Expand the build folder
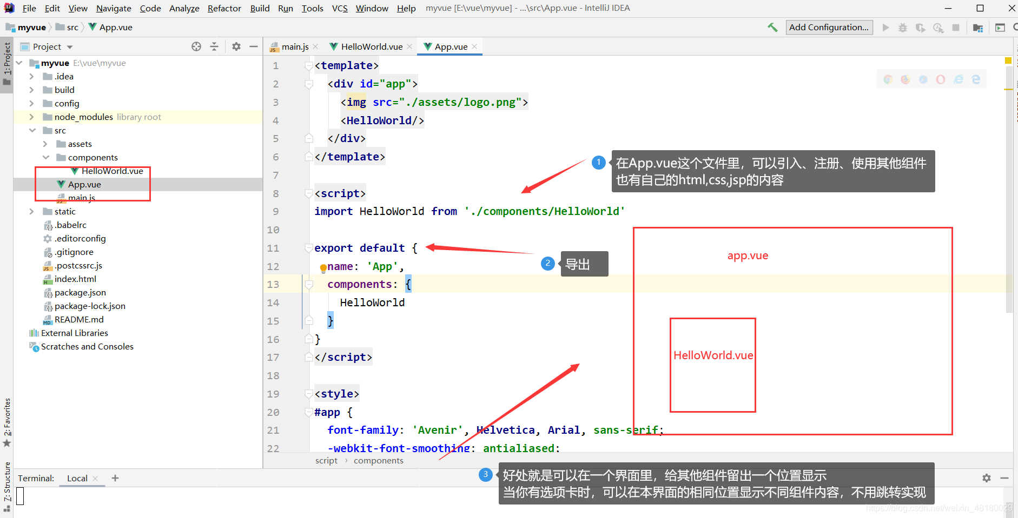The height and width of the screenshot is (518, 1018). [32, 90]
